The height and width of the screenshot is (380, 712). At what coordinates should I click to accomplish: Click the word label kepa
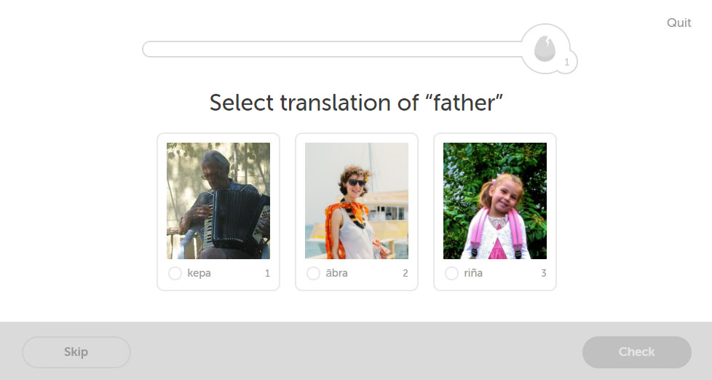[199, 274]
